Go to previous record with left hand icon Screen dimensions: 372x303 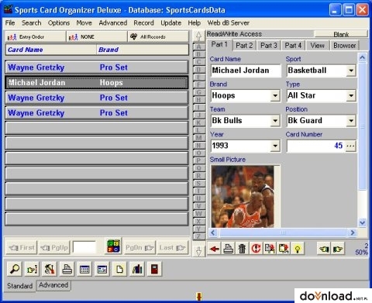tap(324, 249)
